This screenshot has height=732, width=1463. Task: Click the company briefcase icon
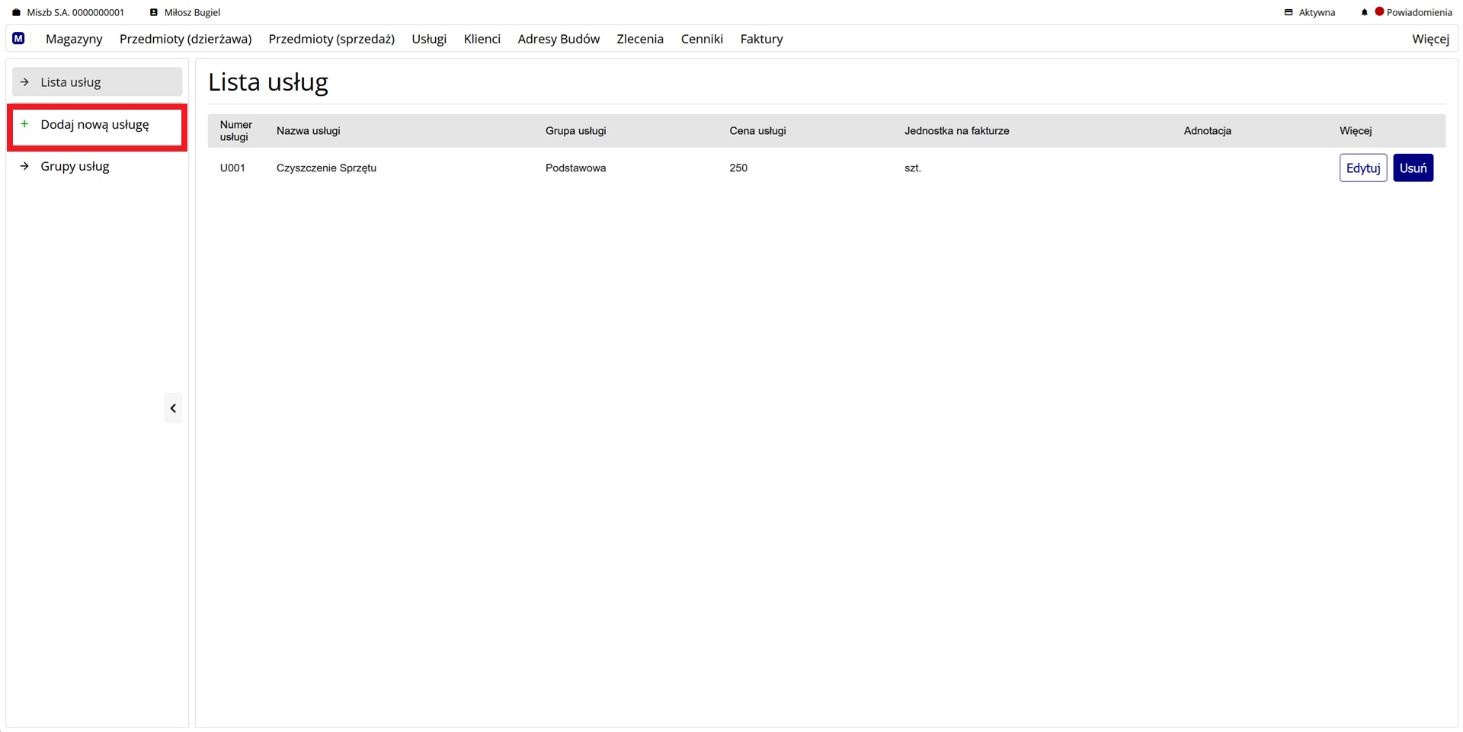click(16, 12)
